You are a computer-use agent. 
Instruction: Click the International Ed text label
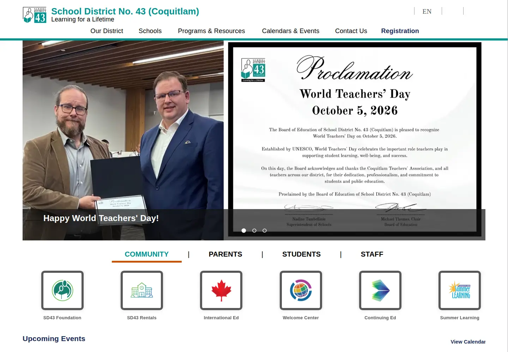[221, 318]
